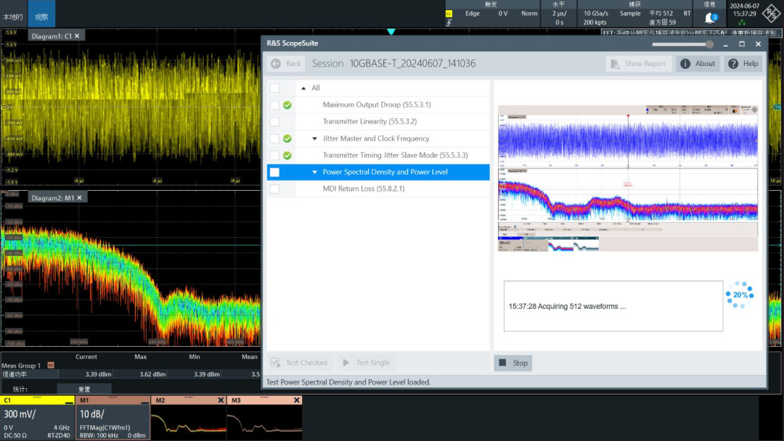Close the Diagram2: M1 tab
The width and height of the screenshot is (784, 441).
(x=79, y=198)
